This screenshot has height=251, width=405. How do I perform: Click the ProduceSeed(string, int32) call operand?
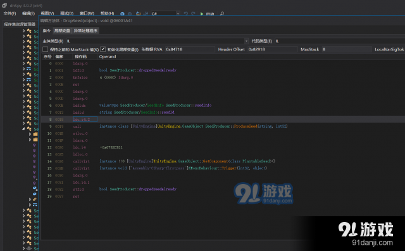coord(194,126)
